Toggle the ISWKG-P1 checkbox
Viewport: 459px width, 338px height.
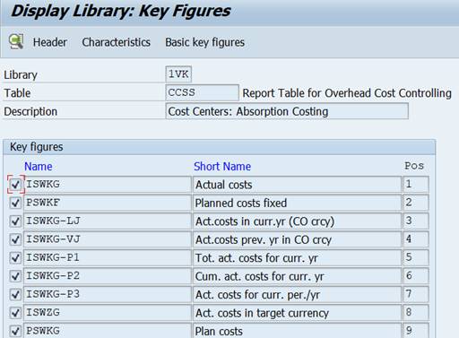click(x=15, y=258)
